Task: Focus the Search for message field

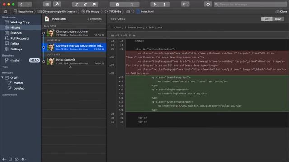Action: pyautogui.click(x=250, y=4)
